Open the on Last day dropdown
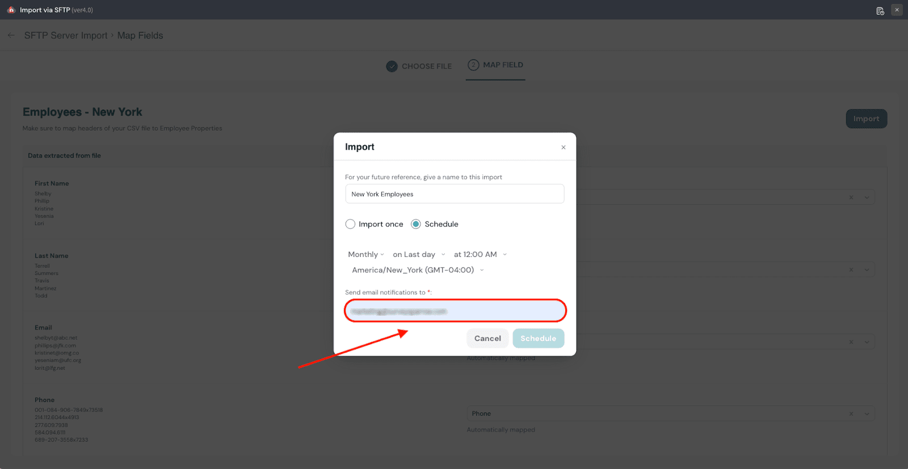 (x=419, y=255)
